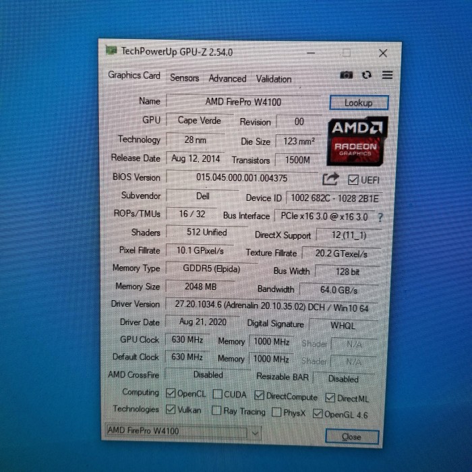
Task: Click the Lookup button
Action: pos(358,103)
